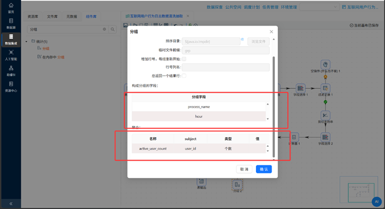Switch to the 组件库 tab
The image size is (385, 209).
click(91, 17)
